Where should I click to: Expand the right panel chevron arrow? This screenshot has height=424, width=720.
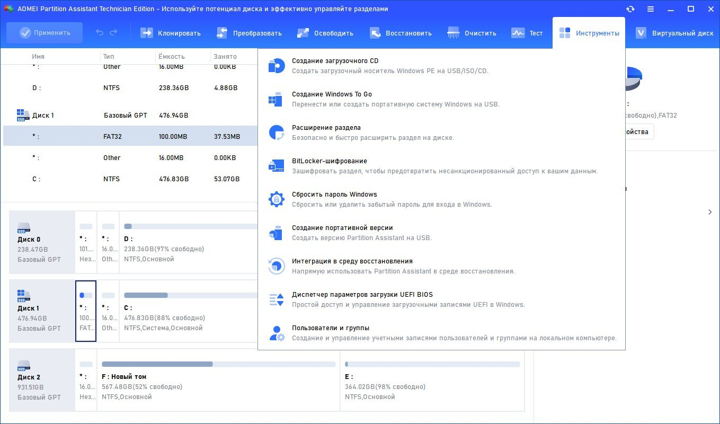point(710,212)
